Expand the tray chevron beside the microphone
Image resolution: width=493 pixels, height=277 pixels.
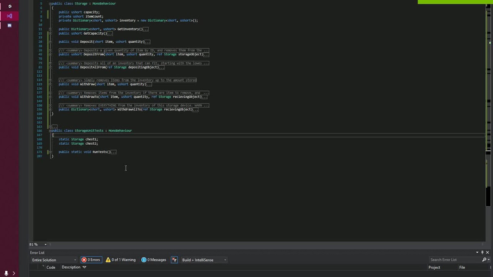[13, 273]
